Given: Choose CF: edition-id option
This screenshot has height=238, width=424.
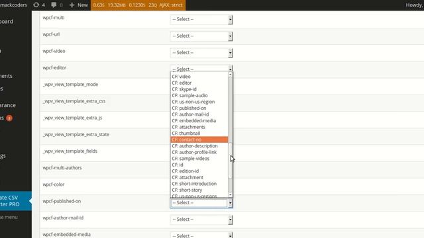Looking at the screenshot, I should [199, 171].
